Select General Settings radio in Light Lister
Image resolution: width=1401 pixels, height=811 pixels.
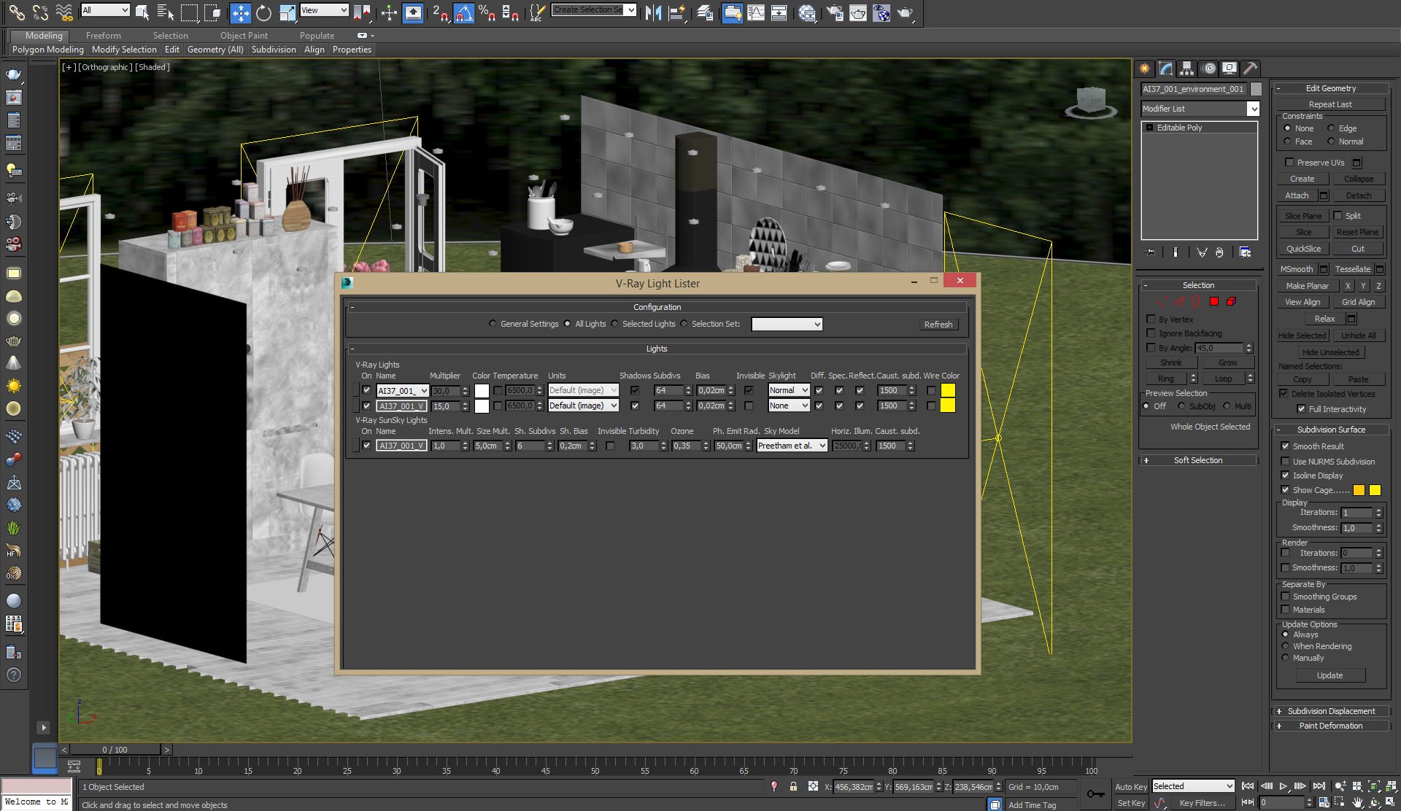pos(493,324)
